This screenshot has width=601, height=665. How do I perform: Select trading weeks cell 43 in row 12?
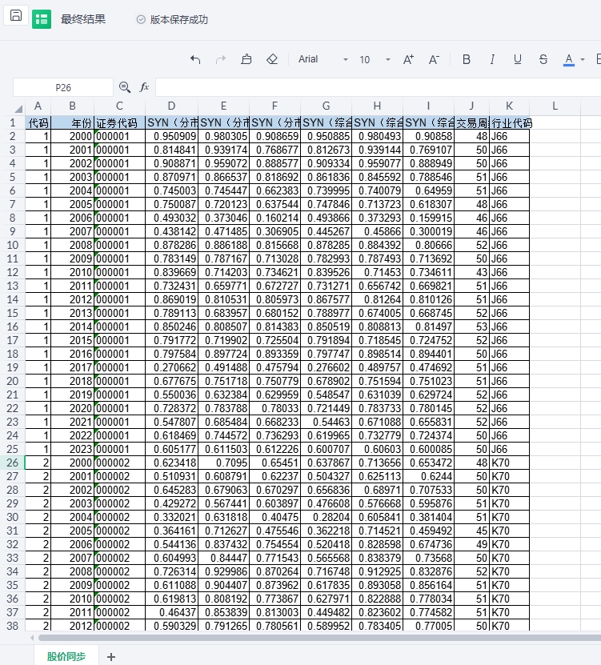click(471, 272)
